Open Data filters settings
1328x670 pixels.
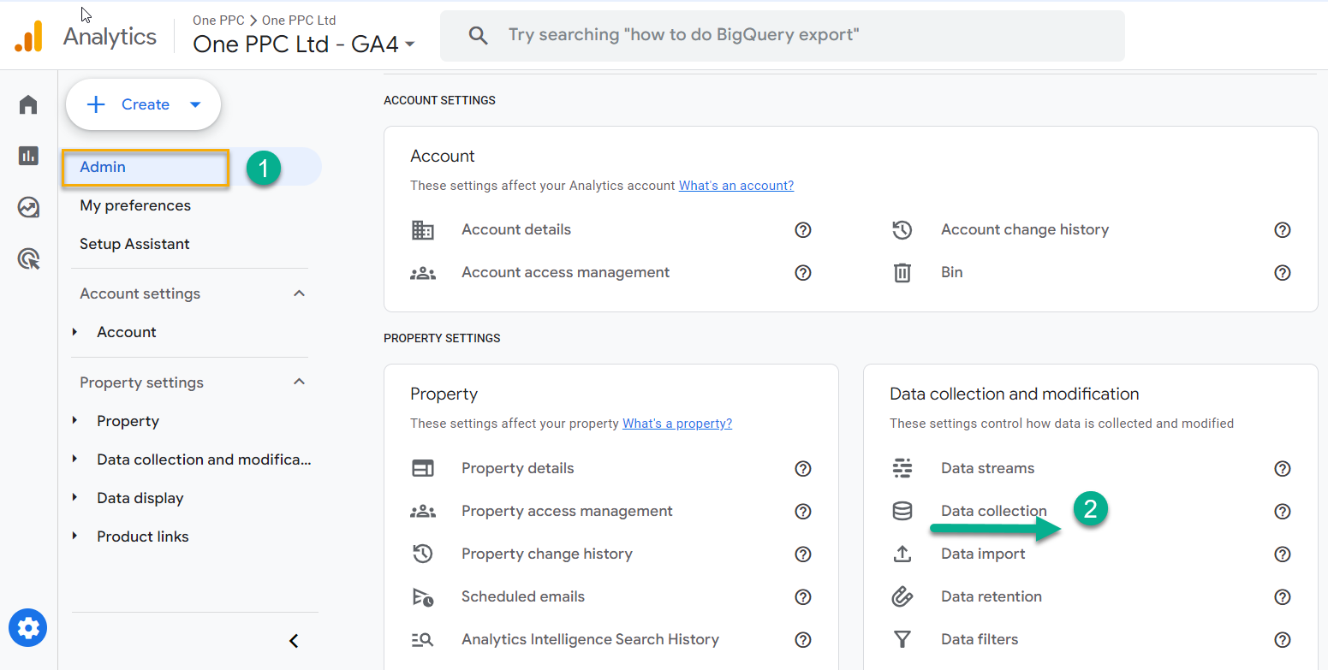click(980, 639)
